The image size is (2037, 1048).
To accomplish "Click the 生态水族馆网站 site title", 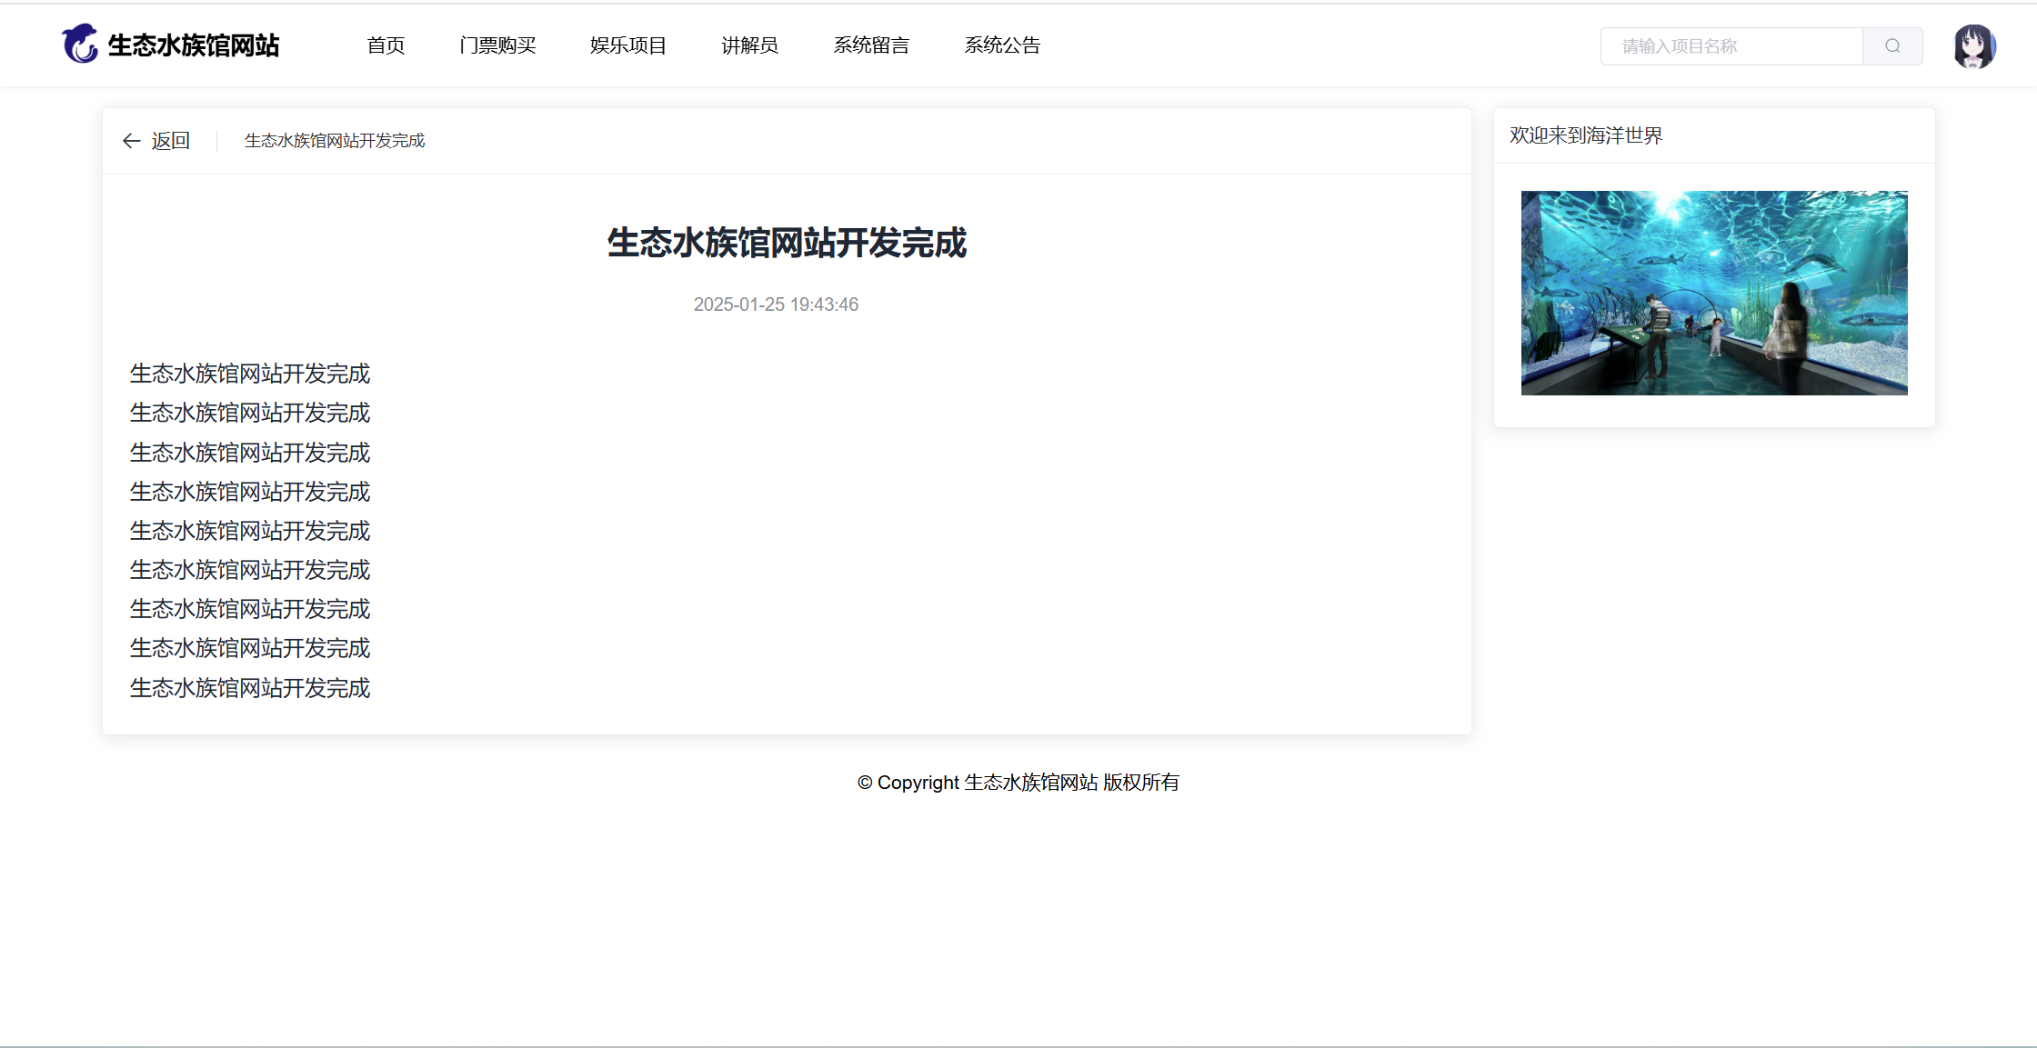I will tap(193, 45).
